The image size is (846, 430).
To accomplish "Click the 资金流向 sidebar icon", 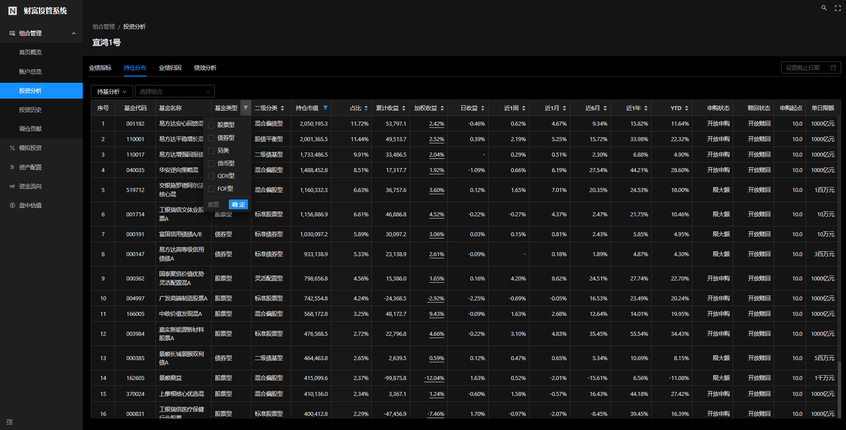I will pyautogui.click(x=12, y=186).
